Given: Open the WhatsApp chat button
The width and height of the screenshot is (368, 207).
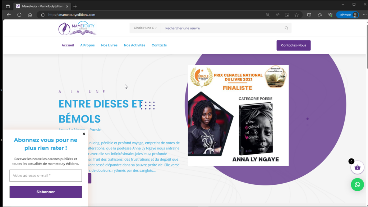Looking at the screenshot, I should tap(357, 185).
